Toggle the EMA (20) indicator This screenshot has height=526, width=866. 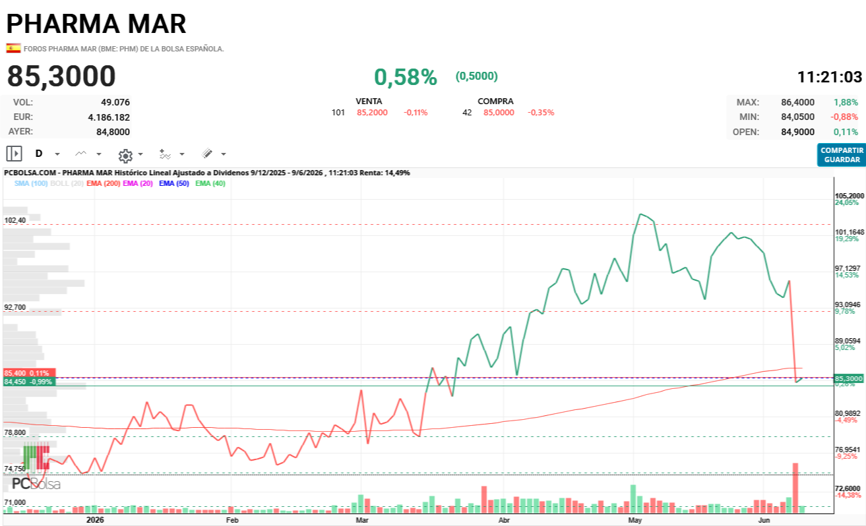pyautogui.click(x=139, y=183)
